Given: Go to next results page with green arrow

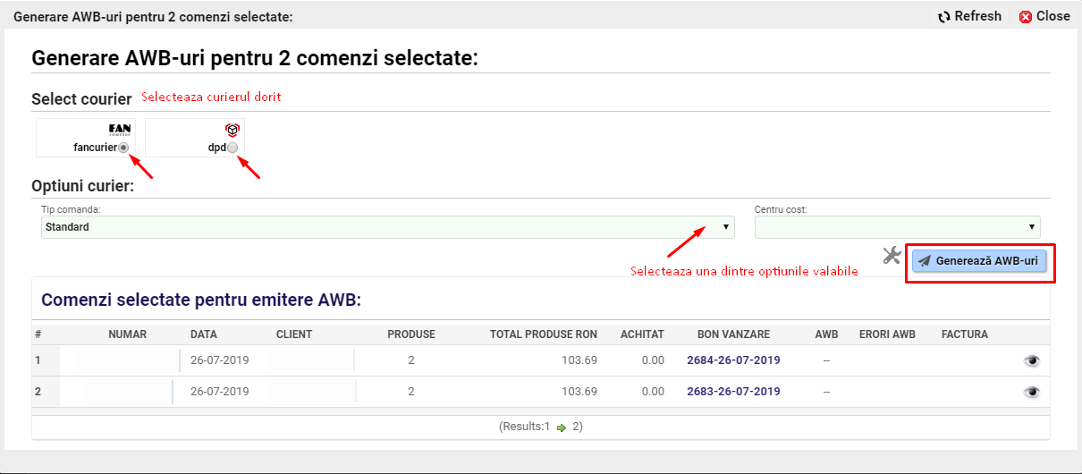Looking at the screenshot, I should tap(561, 427).
